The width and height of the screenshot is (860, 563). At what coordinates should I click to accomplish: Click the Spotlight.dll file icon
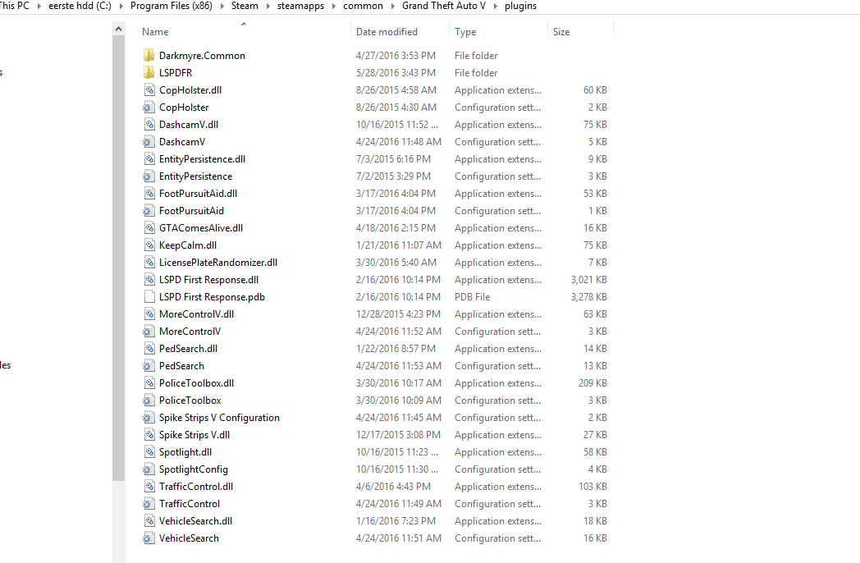click(149, 451)
